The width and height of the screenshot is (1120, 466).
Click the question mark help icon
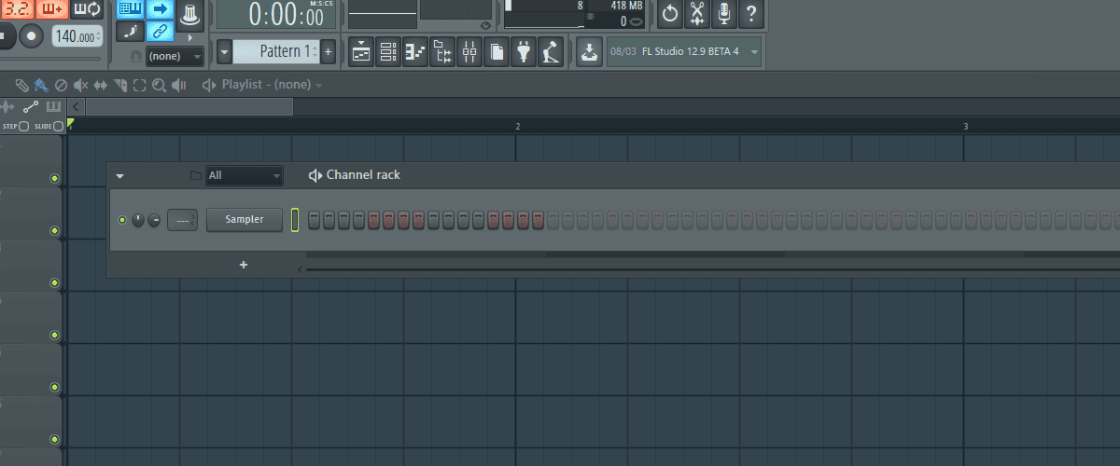pyautogui.click(x=751, y=13)
